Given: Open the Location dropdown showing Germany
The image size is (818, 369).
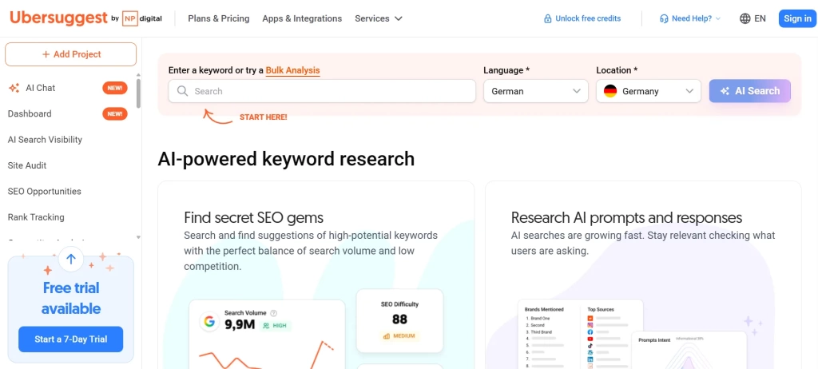Looking at the screenshot, I should point(649,91).
